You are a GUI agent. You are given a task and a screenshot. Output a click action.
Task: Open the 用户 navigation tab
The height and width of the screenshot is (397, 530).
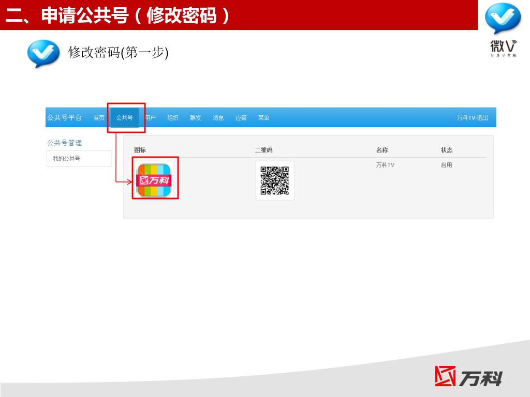tap(150, 118)
